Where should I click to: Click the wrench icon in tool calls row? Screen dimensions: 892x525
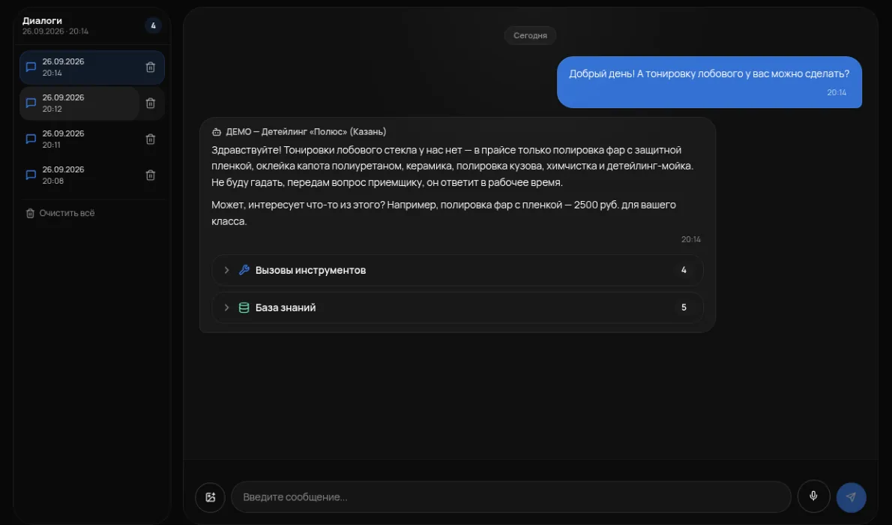[244, 270]
